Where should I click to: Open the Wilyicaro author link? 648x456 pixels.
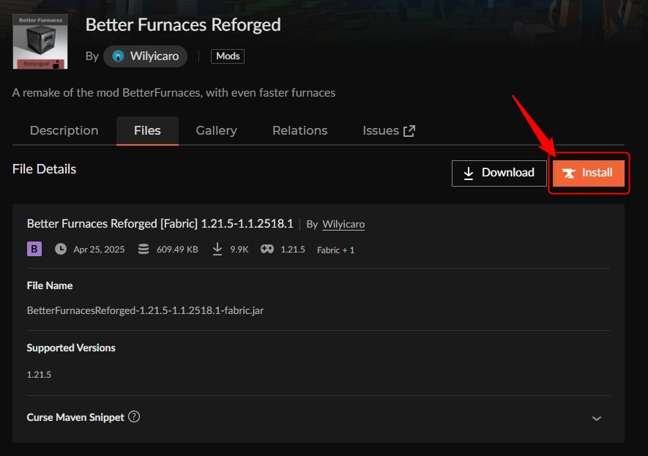coord(343,224)
